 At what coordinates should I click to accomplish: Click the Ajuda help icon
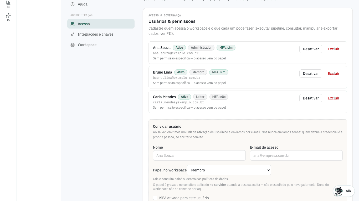click(73, 4)
